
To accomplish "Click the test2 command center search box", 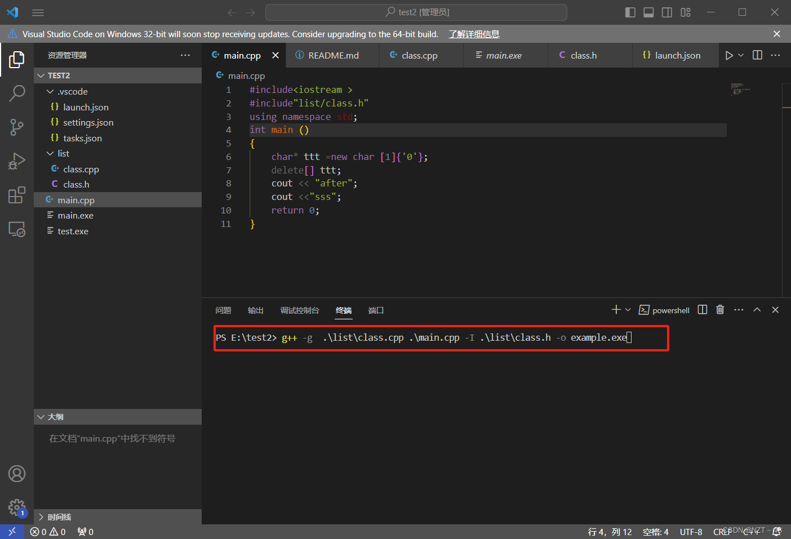I will tap(416, 12).
